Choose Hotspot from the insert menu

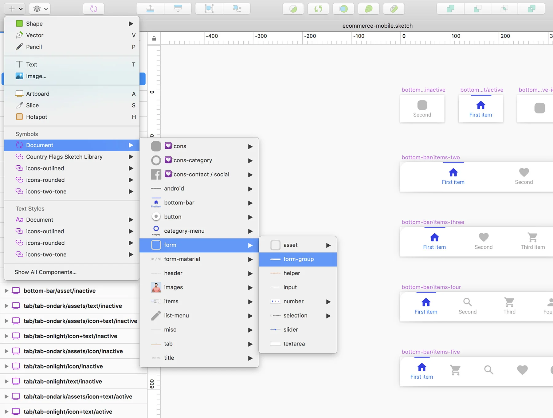pos(72,117)
